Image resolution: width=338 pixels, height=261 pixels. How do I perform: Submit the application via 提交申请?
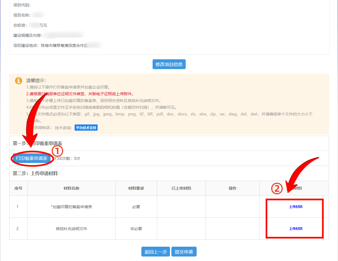[184, 251]
